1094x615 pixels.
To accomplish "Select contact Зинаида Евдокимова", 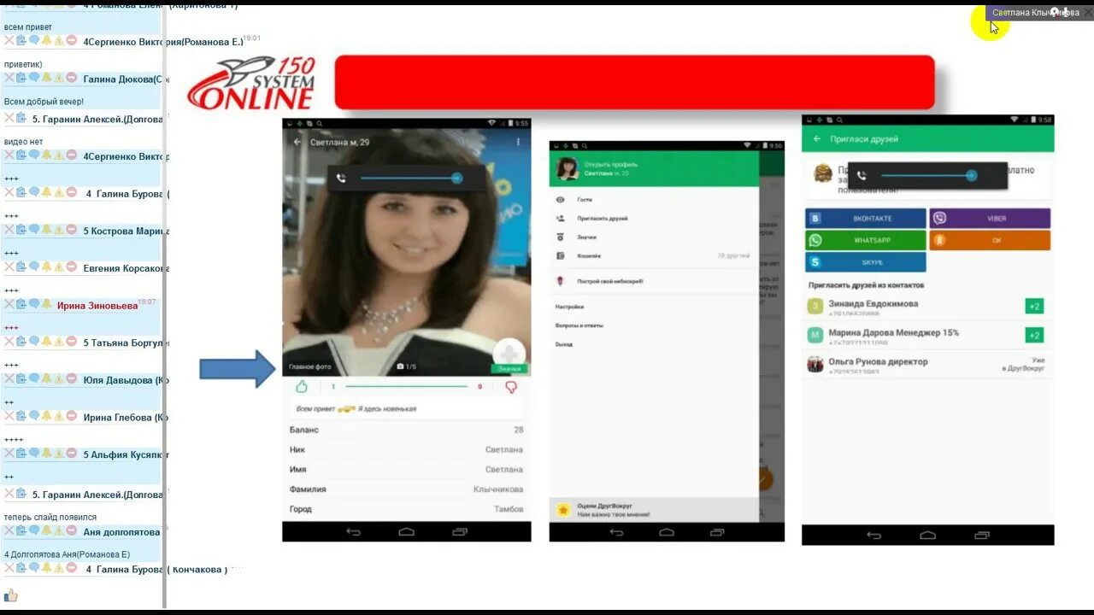I will [927, 307].
